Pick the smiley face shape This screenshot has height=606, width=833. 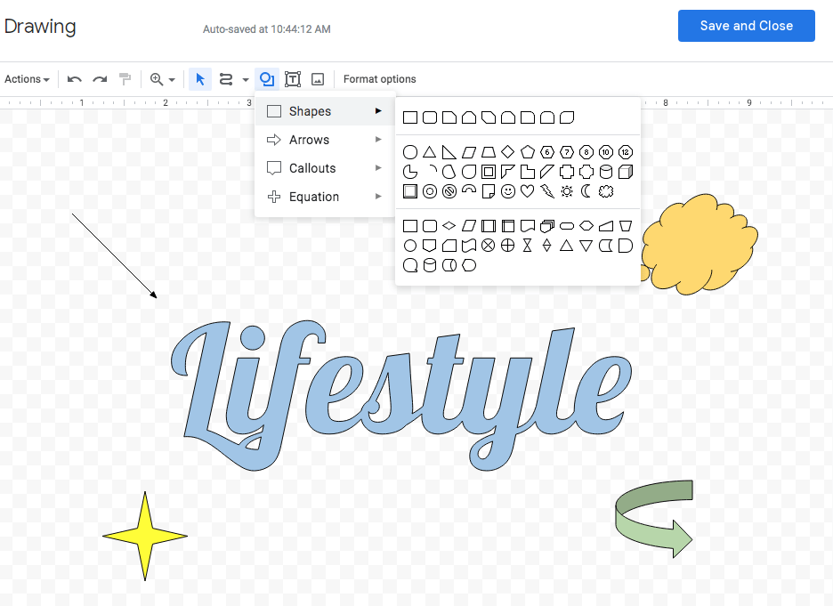(508, 191)
